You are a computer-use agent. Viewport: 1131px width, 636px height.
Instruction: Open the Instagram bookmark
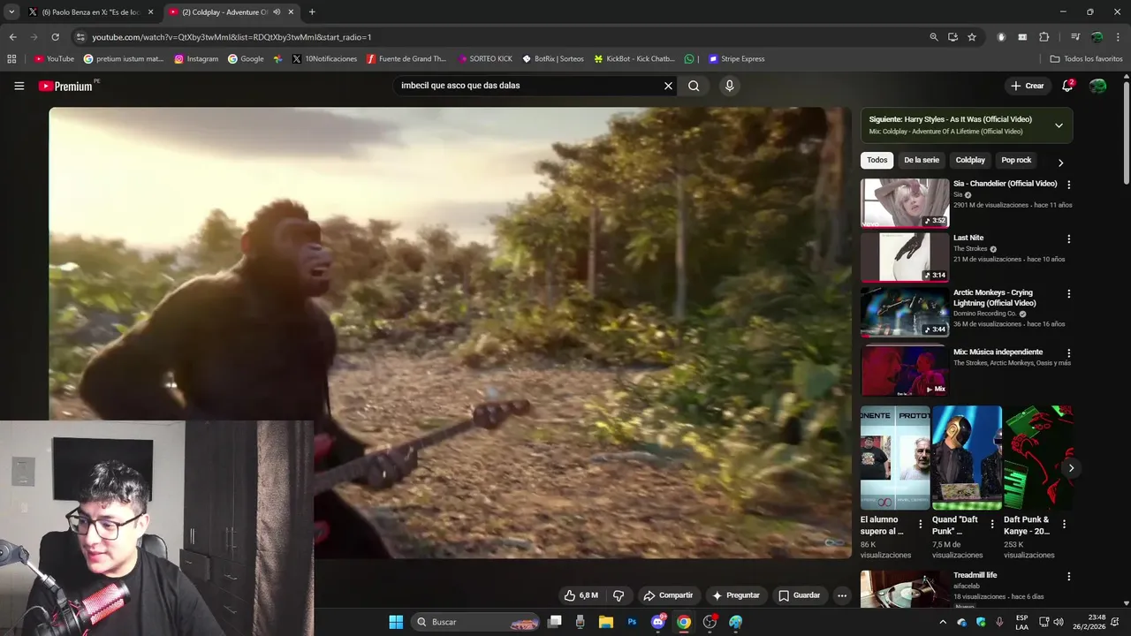196,59
